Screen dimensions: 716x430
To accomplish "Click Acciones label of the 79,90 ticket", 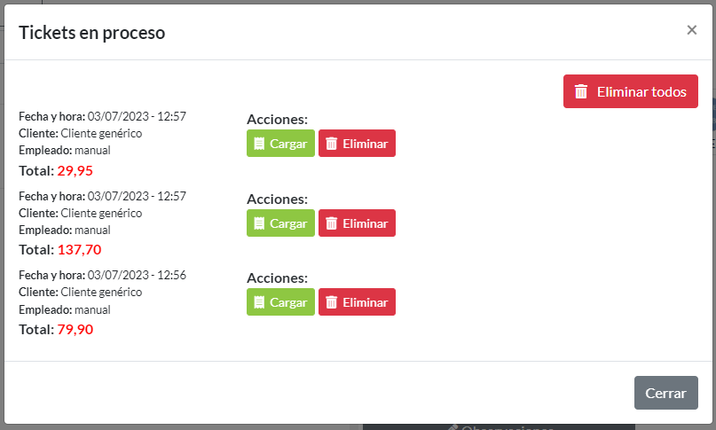I will [x=277, y=278].
